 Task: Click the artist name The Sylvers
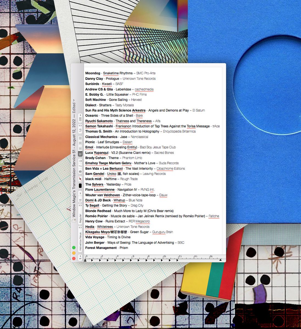coord(94,185)
